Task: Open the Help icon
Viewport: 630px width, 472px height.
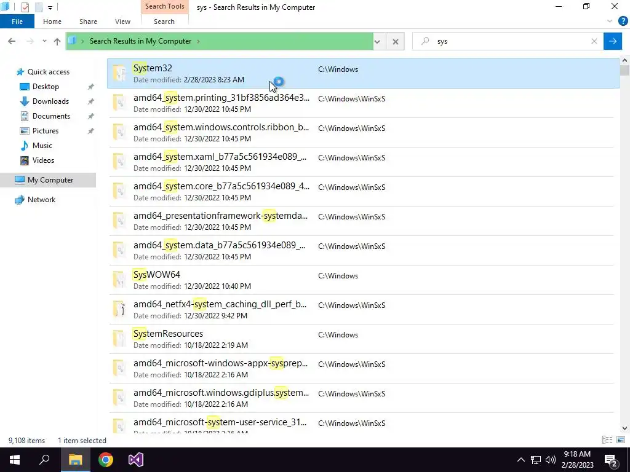Action: tap(623, 22)
